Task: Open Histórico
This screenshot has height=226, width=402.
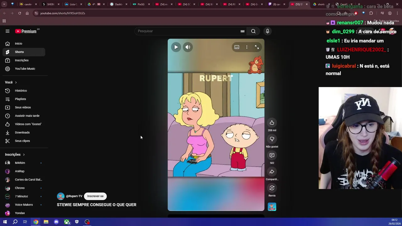Action: pyautogui.click(x=24, y=91)
